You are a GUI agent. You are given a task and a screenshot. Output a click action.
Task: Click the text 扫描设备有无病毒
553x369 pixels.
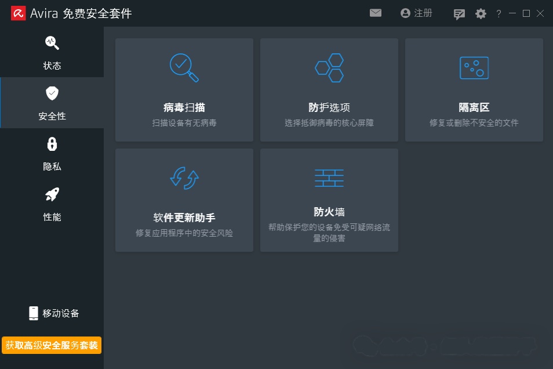(x=184, y=123)
